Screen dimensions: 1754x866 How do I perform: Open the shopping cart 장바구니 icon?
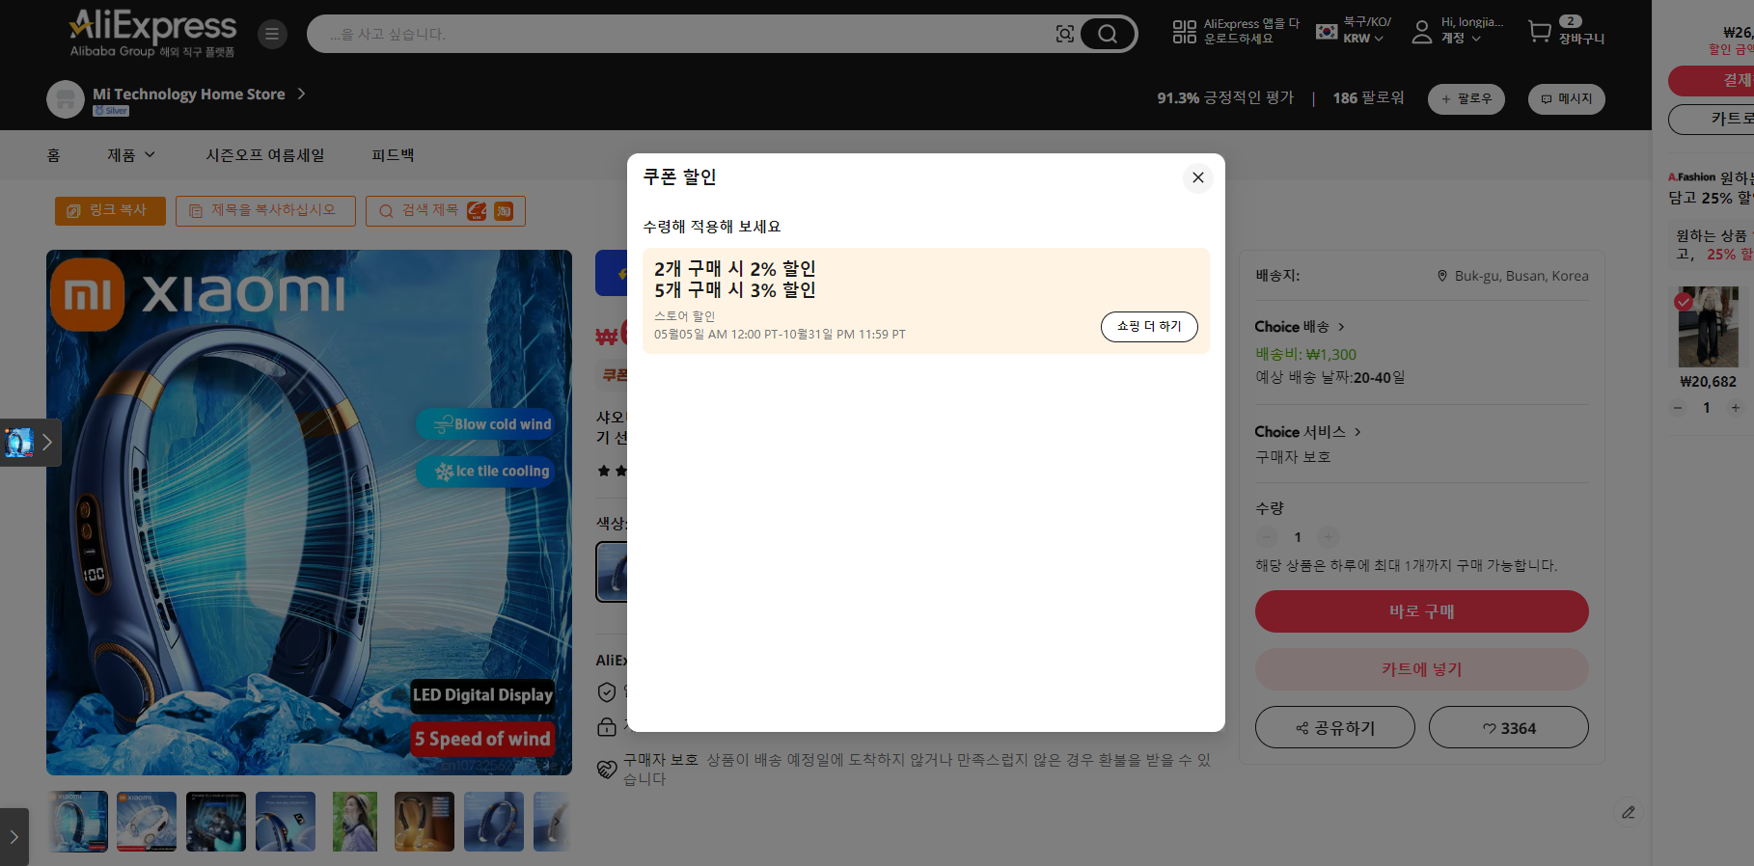[x=1566, y=31]
